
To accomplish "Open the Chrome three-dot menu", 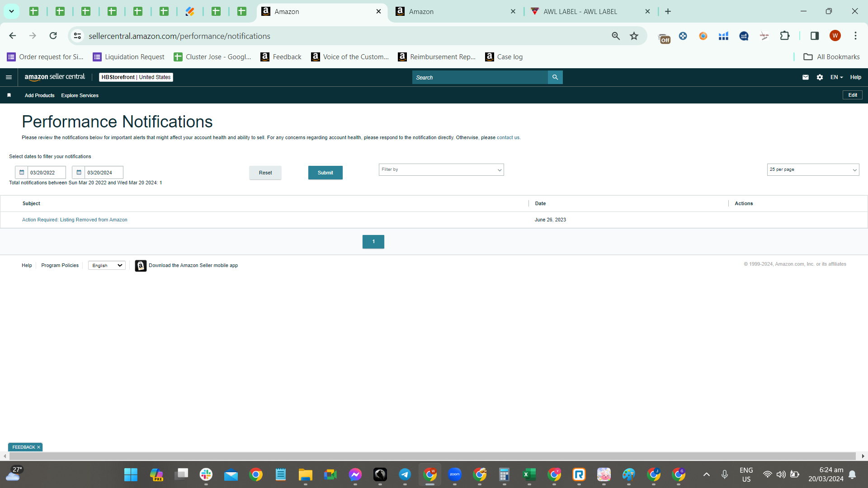I will pyautogui.click(x=855, y=36).
